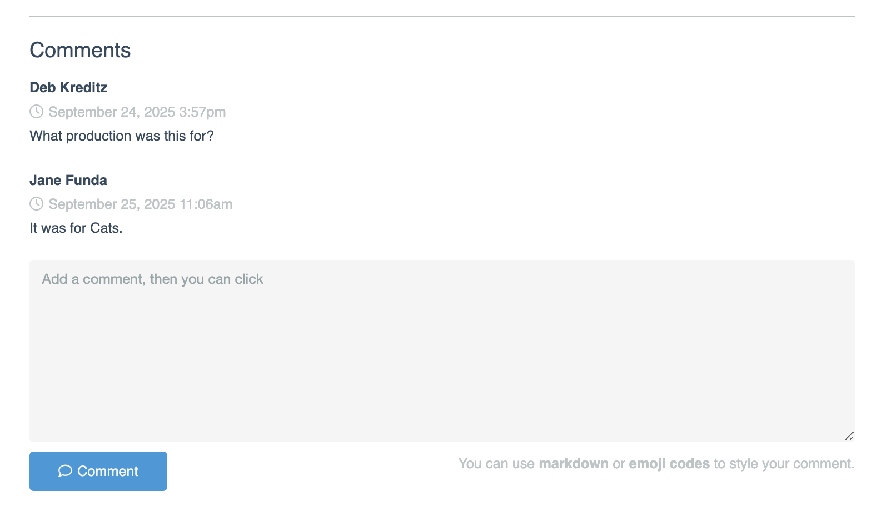This screenshot has width=876, height=511.
Task: Select the Deb Kreditz author name
Action: [x=68, y=88]
